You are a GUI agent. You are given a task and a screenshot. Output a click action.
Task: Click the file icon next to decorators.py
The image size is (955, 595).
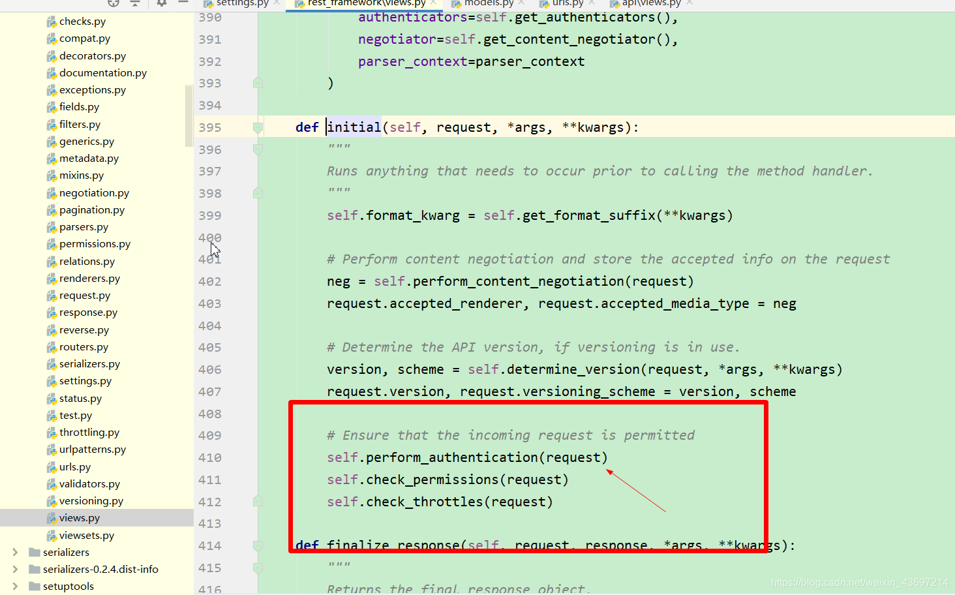tap(52, 56)
